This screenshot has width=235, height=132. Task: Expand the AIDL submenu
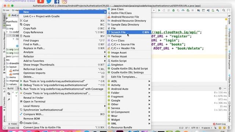129,81
